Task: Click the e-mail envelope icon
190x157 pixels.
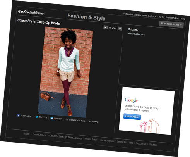Action: [67, 119]
